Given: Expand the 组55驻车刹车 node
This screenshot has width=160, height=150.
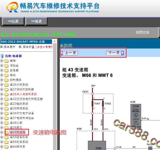Looking at the screenshot, I should pos(2,137).
